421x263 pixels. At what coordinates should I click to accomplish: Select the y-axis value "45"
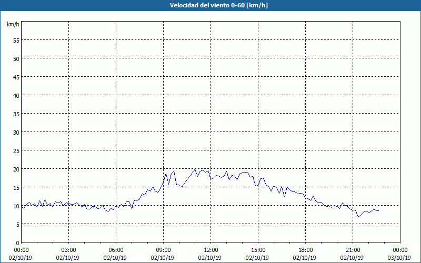pos(16,77)
